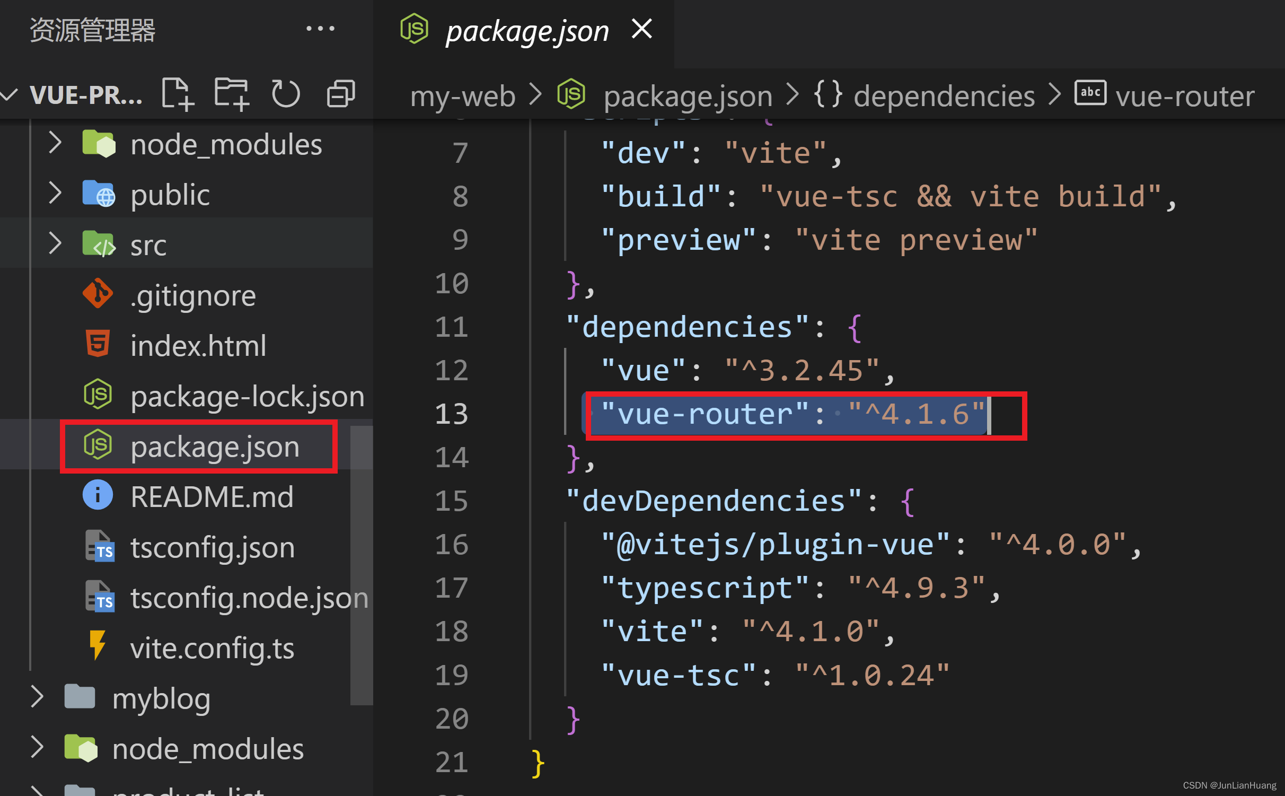Click the New Folder icon in explorer header
Image resolution: width=1285 pixels, height=796 pixels.
coord(231,94)
